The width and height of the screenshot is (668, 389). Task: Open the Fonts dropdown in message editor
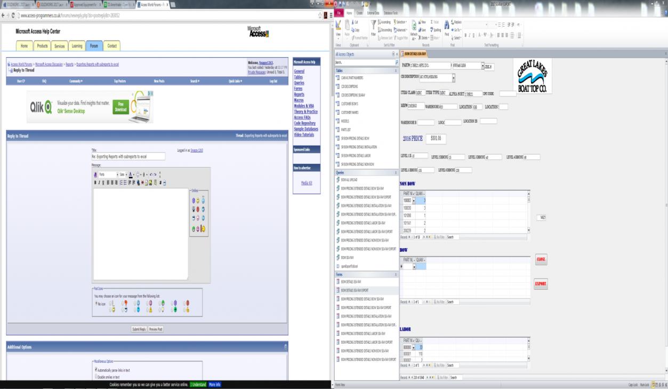click(108, 174)
